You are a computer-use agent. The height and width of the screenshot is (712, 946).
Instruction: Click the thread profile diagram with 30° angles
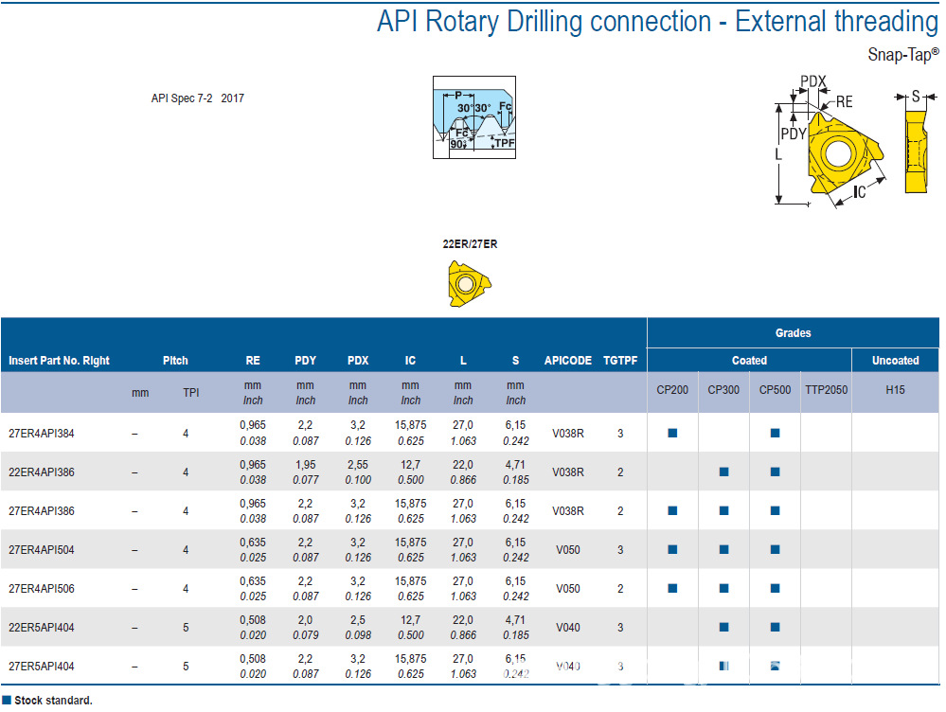coord(474,117)
